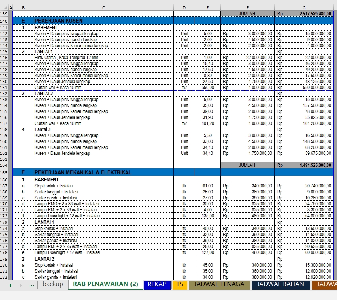Click the sheet tab left scroll arrow

pos(10,285)
